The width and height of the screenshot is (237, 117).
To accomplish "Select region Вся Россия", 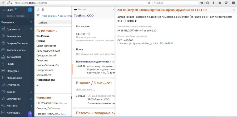I will coord(43,36).
